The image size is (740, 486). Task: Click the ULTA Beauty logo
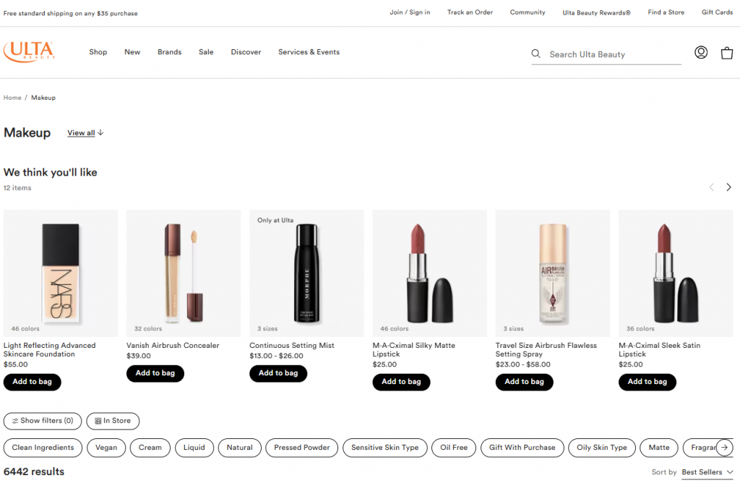29,51
